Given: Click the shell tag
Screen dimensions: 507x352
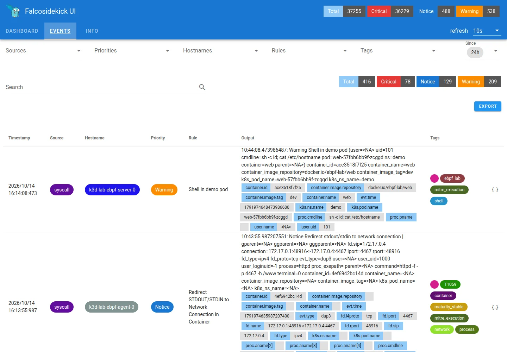Looking at the screenshot, I should coord(439,201).
